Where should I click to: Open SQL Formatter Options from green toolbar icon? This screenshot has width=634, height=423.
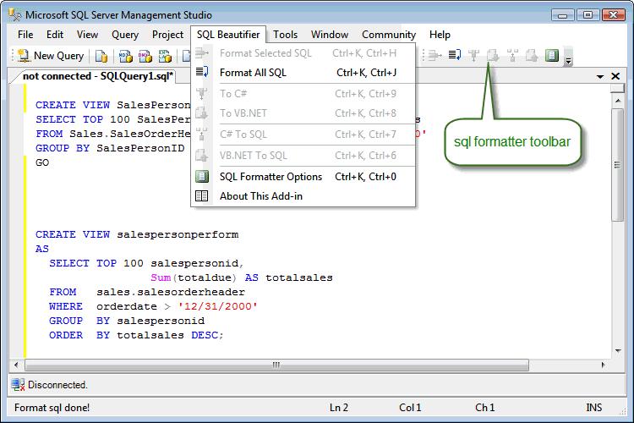tap(551, 55)
